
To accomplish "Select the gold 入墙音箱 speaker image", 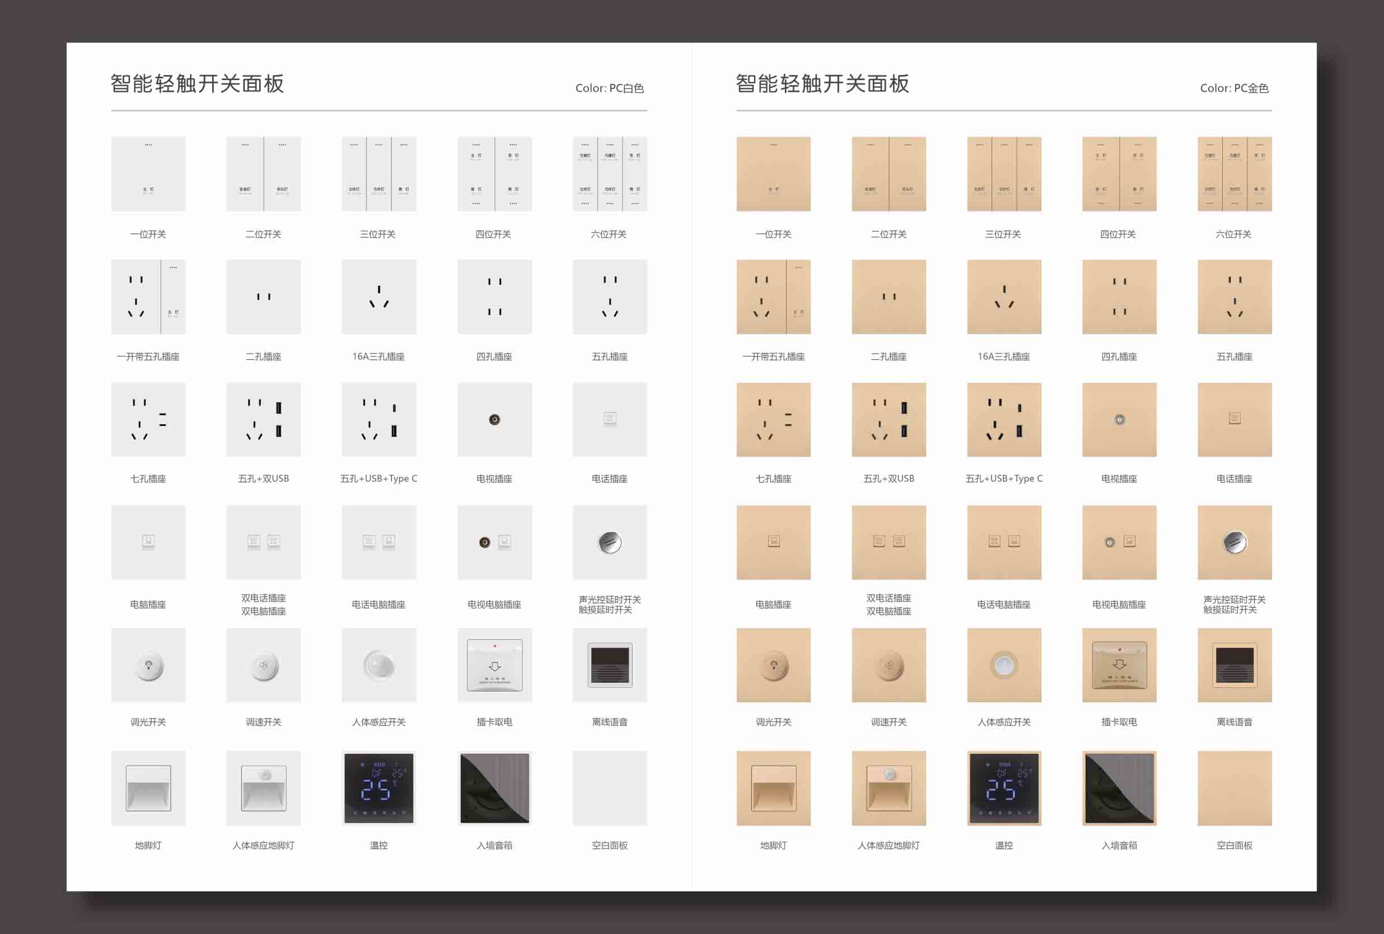I will tap(1119, 788).
